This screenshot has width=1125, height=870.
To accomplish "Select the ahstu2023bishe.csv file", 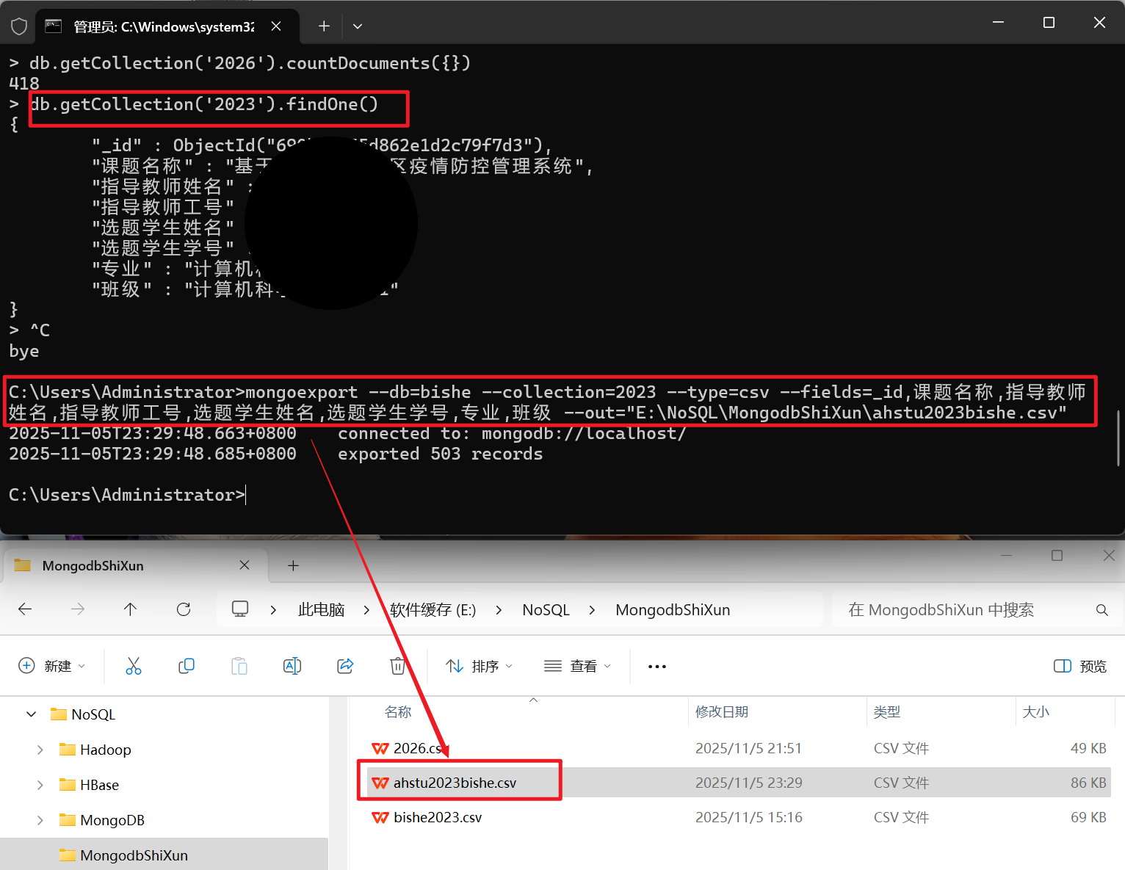I will coord(455,783).
